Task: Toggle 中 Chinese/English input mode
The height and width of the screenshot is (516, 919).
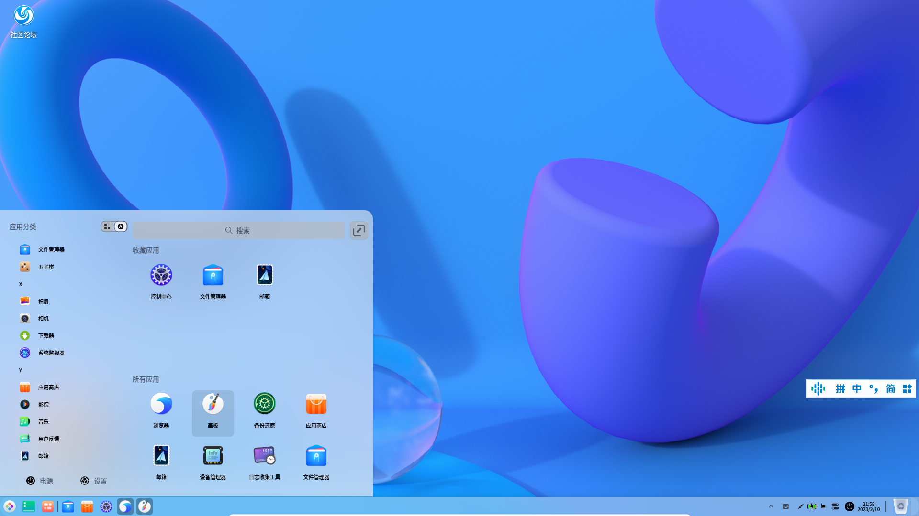Action: [857, 389]
